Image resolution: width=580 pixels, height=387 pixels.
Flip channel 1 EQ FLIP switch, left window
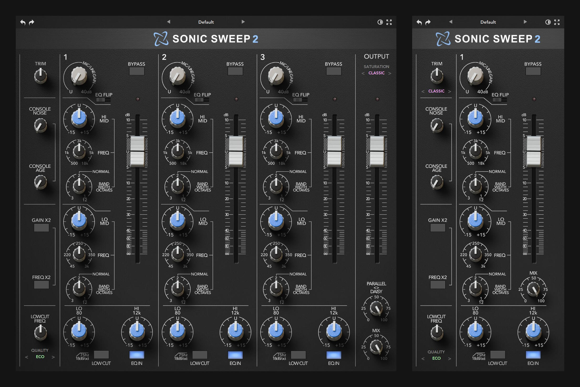pyautogui.click(x=103, y=100)
